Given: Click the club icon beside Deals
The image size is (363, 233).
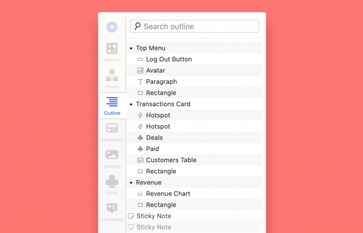Looking at the screenshot, I should click(140, 138).
